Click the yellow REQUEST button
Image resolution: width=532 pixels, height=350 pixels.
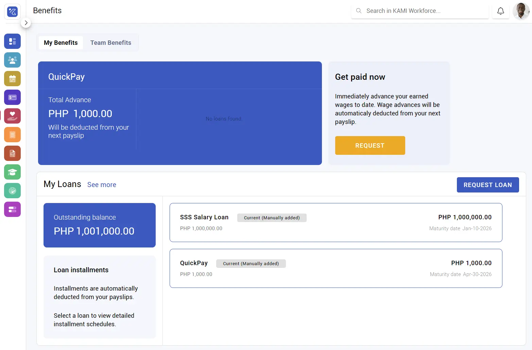tap(370, 146)
